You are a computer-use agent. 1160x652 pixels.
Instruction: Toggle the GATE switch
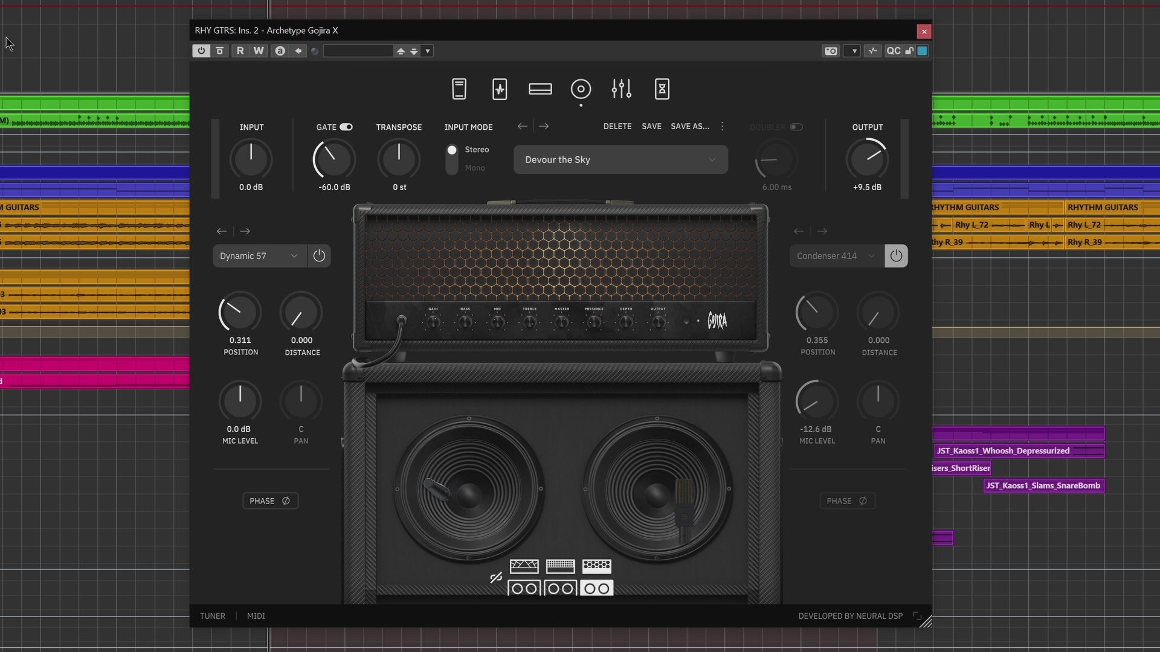click(346, 127)
